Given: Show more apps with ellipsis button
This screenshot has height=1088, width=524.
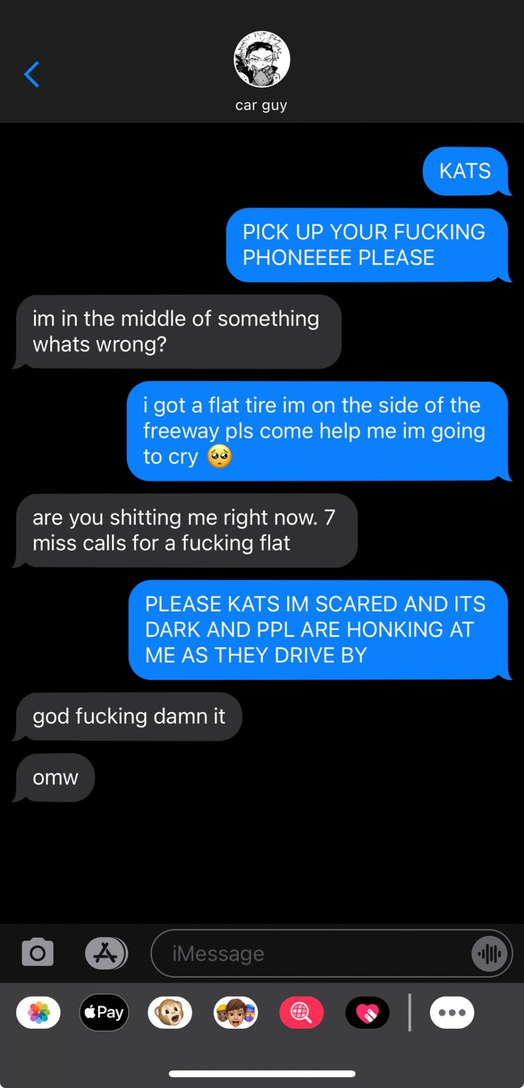Looking at the screenshot, I should 452,1012.
